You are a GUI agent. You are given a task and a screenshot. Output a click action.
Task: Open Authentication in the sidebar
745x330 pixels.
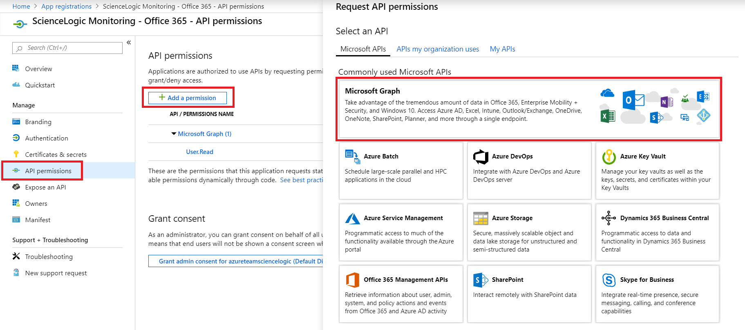(x=47, y=138)
